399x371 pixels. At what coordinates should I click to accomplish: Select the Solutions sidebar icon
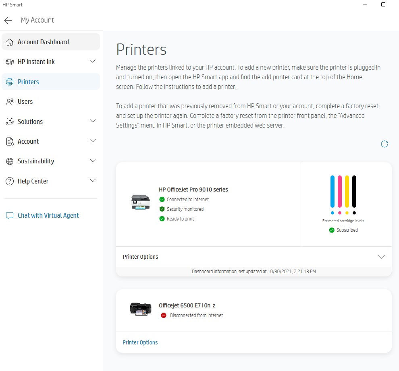[x=9, y=122]
